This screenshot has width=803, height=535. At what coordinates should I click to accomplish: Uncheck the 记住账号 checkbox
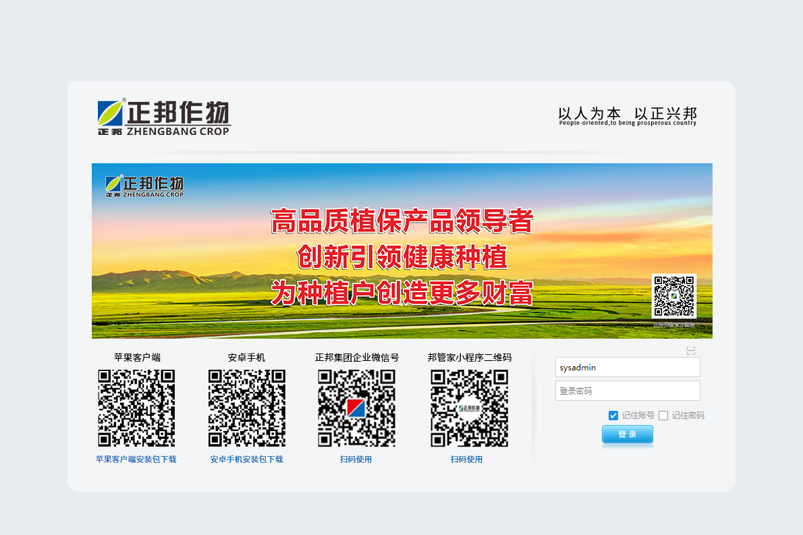pos(613,415)
